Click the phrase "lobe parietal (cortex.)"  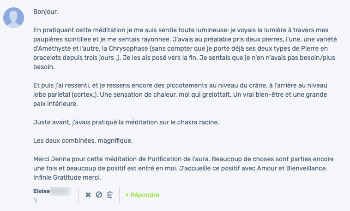[x=66, y=95]
